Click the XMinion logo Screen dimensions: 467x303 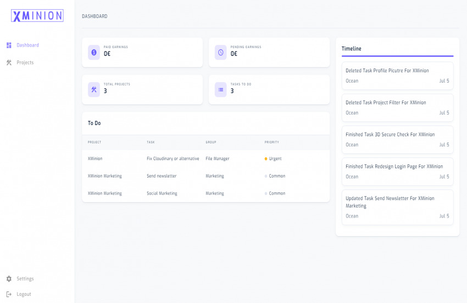(37, 16)
